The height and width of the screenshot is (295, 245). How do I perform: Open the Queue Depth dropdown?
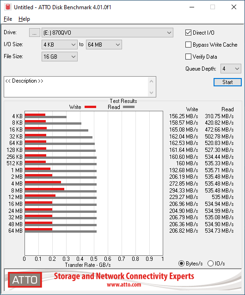click(231, 69)
